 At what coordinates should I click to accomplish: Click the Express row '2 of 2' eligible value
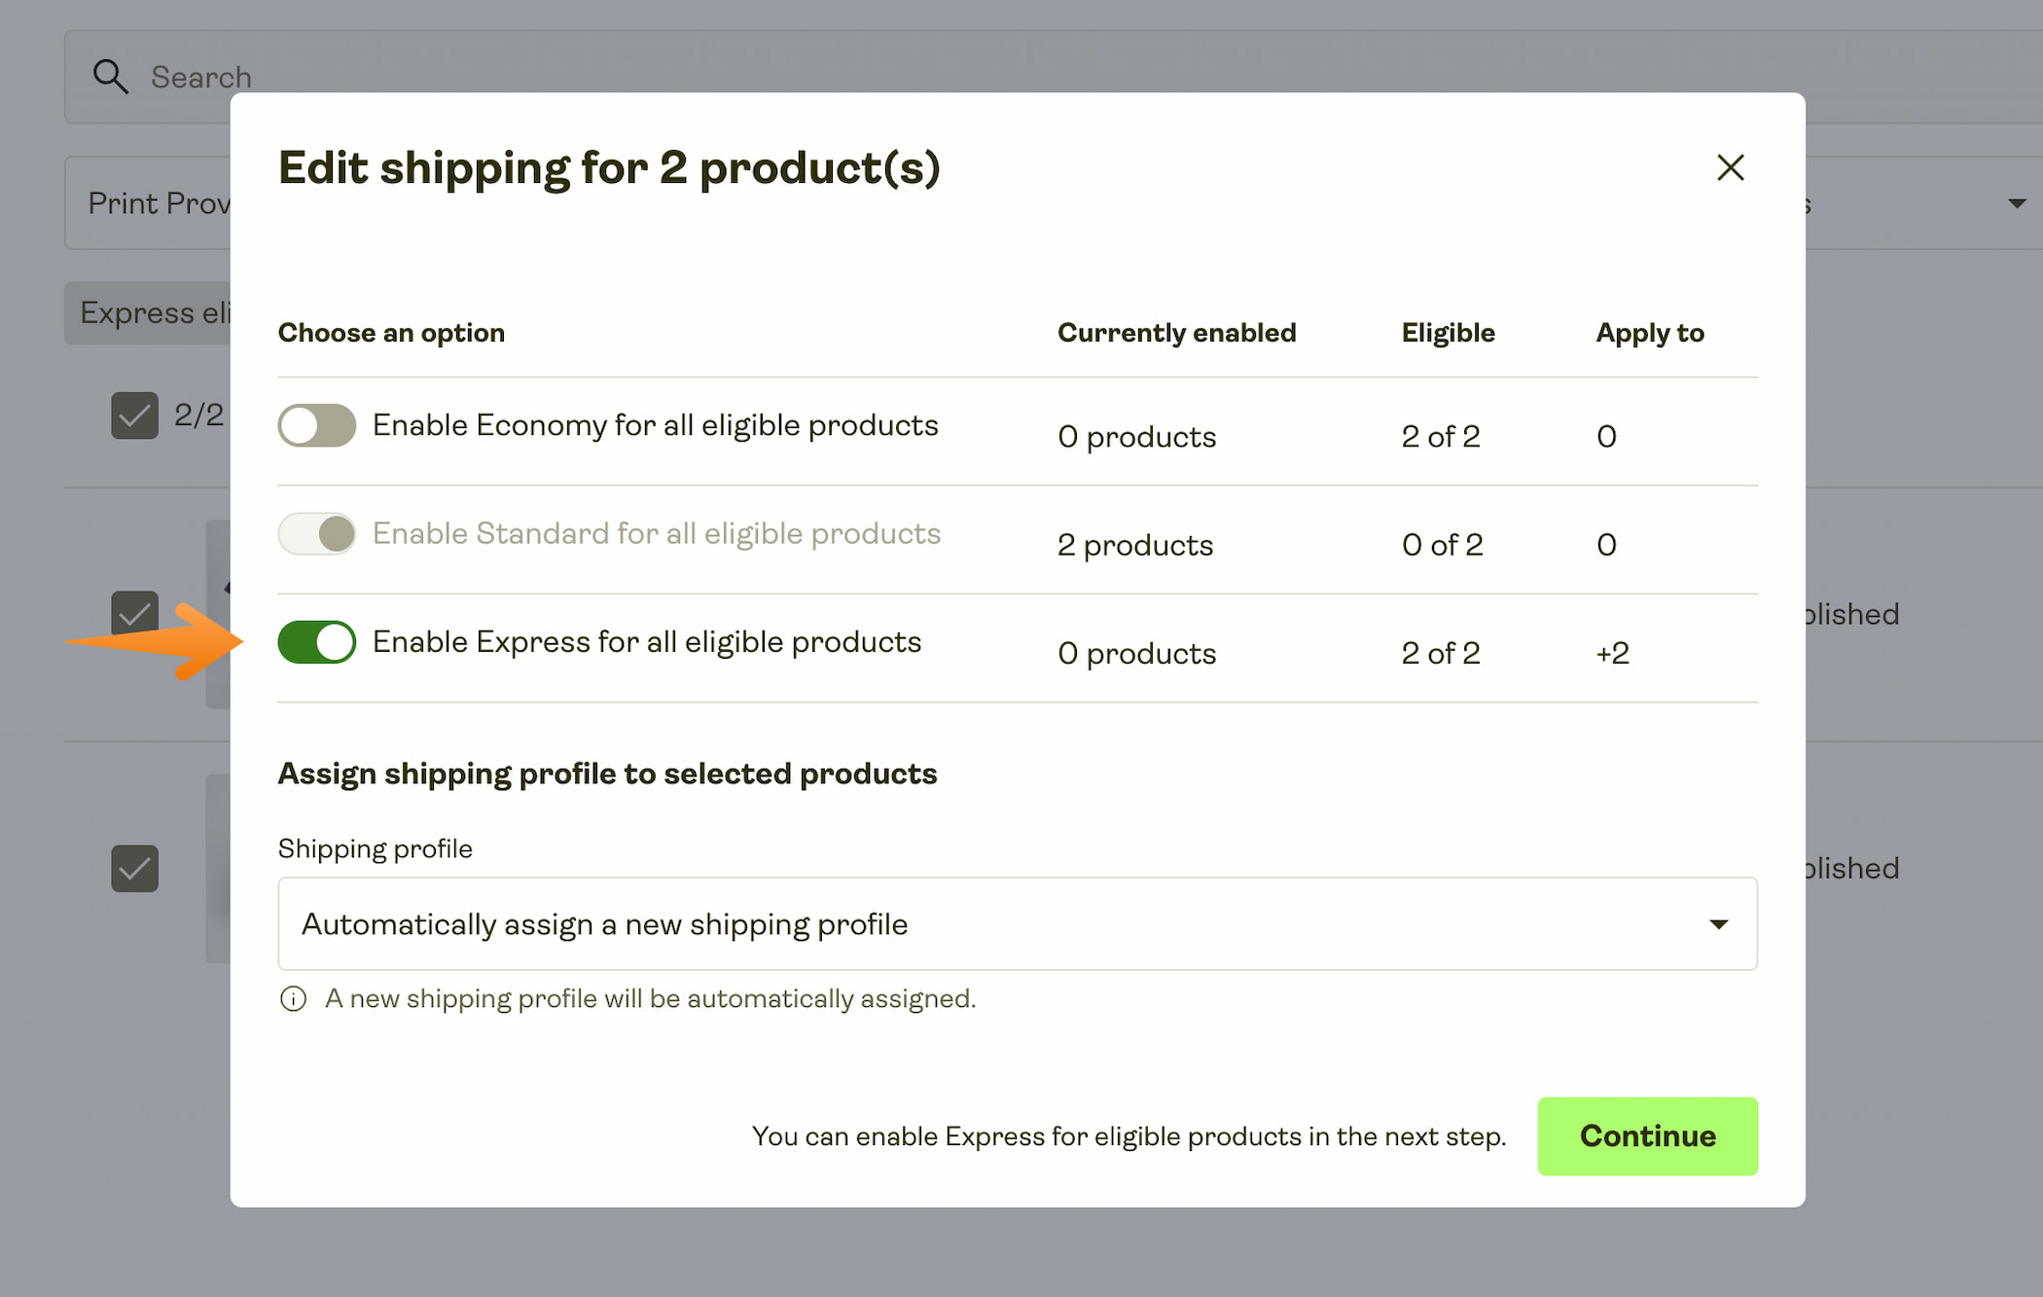[x=1441, y=653]
